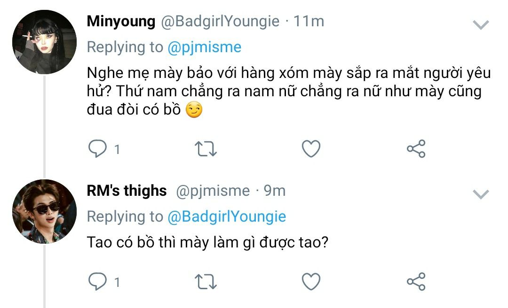Retweet Minyoung's tweet
508x308 pixels.
click(206, 149)
